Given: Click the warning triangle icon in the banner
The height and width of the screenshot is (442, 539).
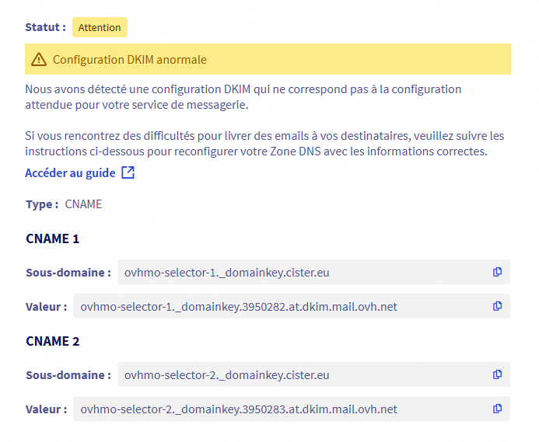Looking at the screenshot, I should (x=39, y=59).
